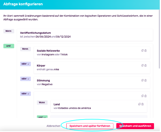Duplicate the Körper condition row
Viewport: 161px width, 132px height.
click(143, 66)
